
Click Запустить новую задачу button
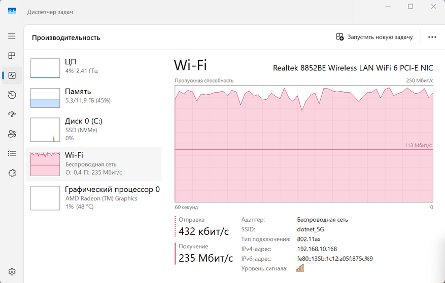[x=374, y=37]
